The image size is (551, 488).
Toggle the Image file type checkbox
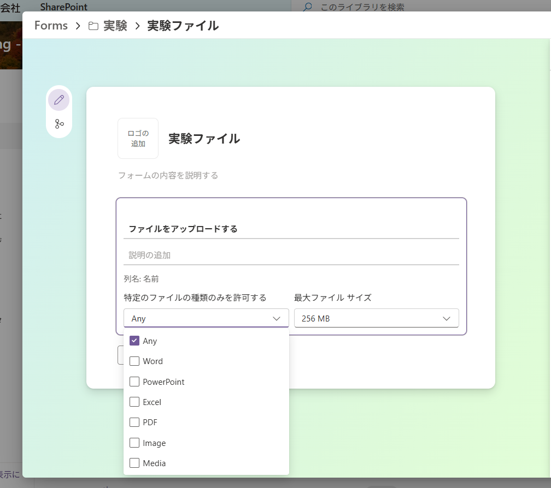click(134, 443)
